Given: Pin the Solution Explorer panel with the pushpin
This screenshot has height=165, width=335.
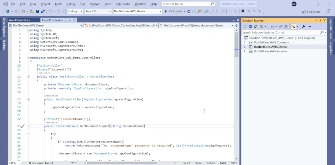Looking at the screenshot, I should point(320,20).
